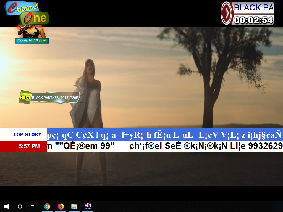
Task: Click the promo thumbnail under the Channel One logo
Action: [32, 31]
